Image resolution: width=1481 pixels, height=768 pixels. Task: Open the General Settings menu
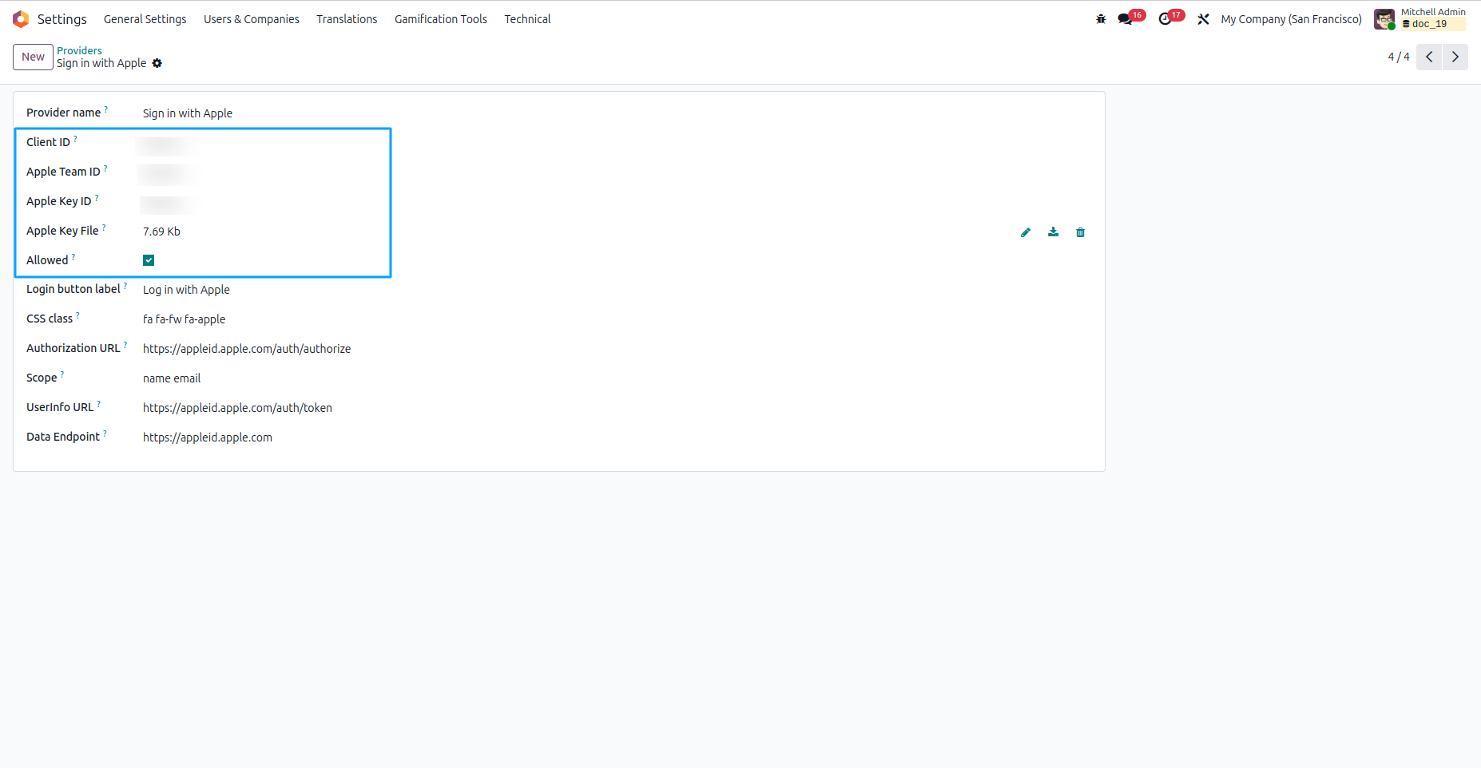point(145,19)
